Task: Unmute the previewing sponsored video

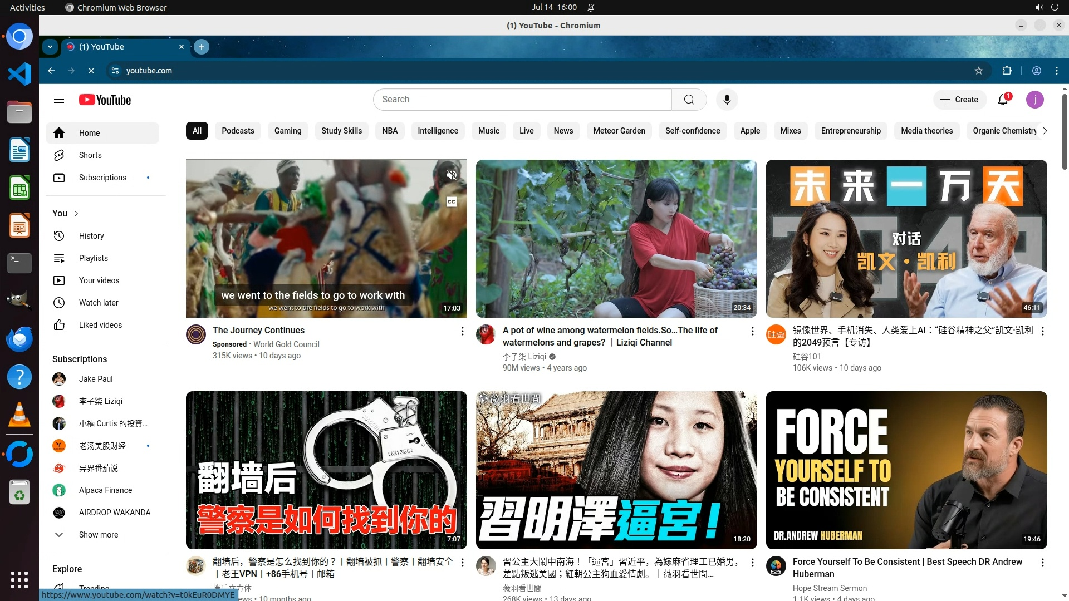Action: coord(452,175)
